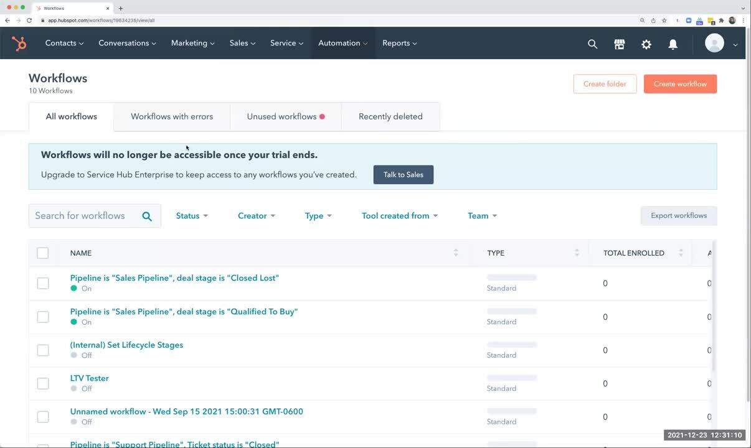Open the Sales navigation menu

point(242,43)
